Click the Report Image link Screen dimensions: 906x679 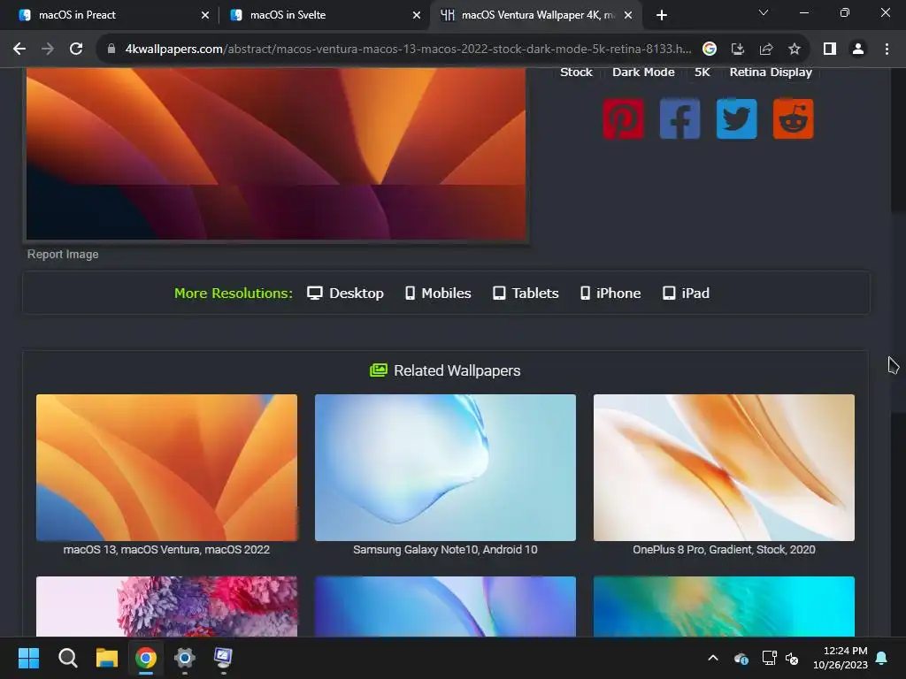pyautogui.click(x=63, y=254)
